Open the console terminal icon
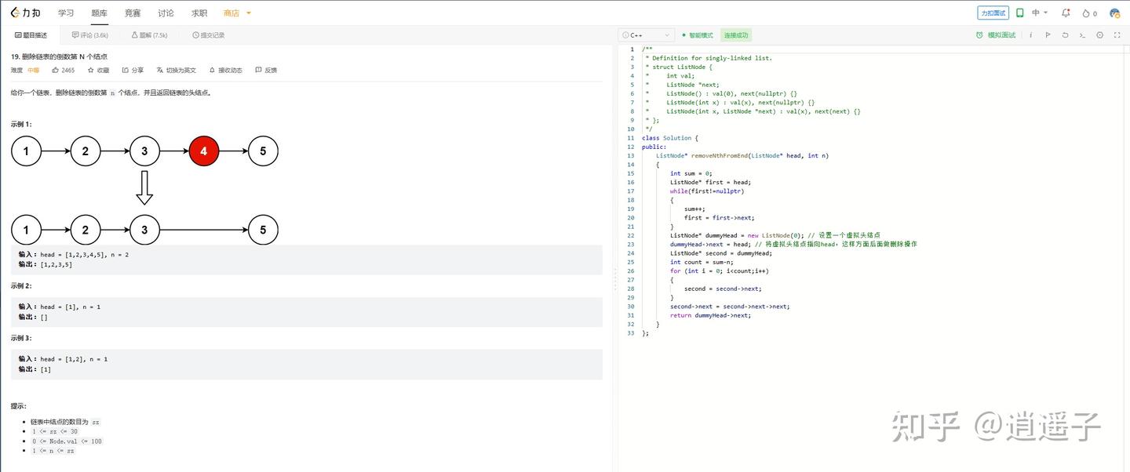This screenshot has width=1130, height=472. coord(1082,35)
